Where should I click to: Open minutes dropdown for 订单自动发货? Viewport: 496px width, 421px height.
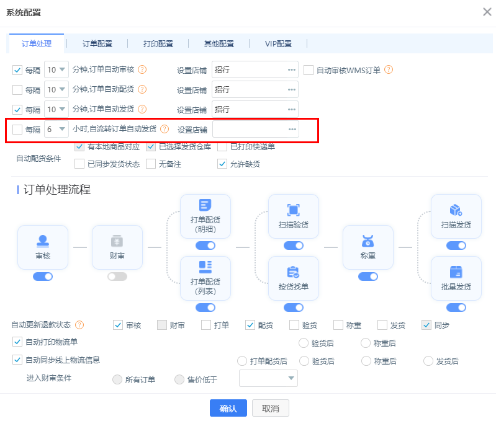(x=56, y=109)
